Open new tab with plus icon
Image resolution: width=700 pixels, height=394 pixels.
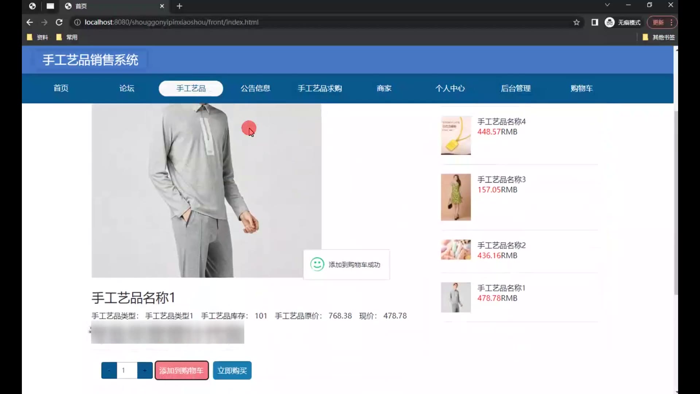point(179,6)
